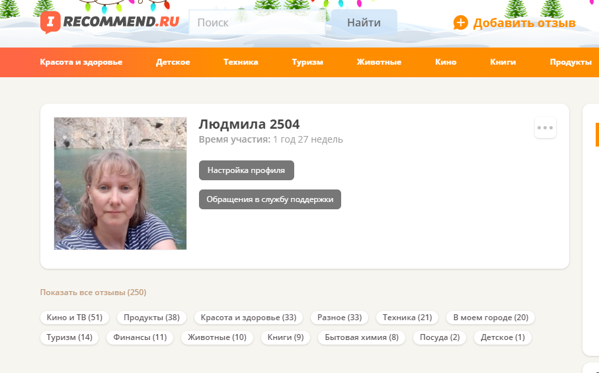Click the profile avatar photo
Image resolution: width=599 pixels, height=373 pixels.
coord(120,184)
